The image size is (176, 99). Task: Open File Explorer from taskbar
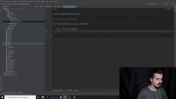(x=43, y=97)
